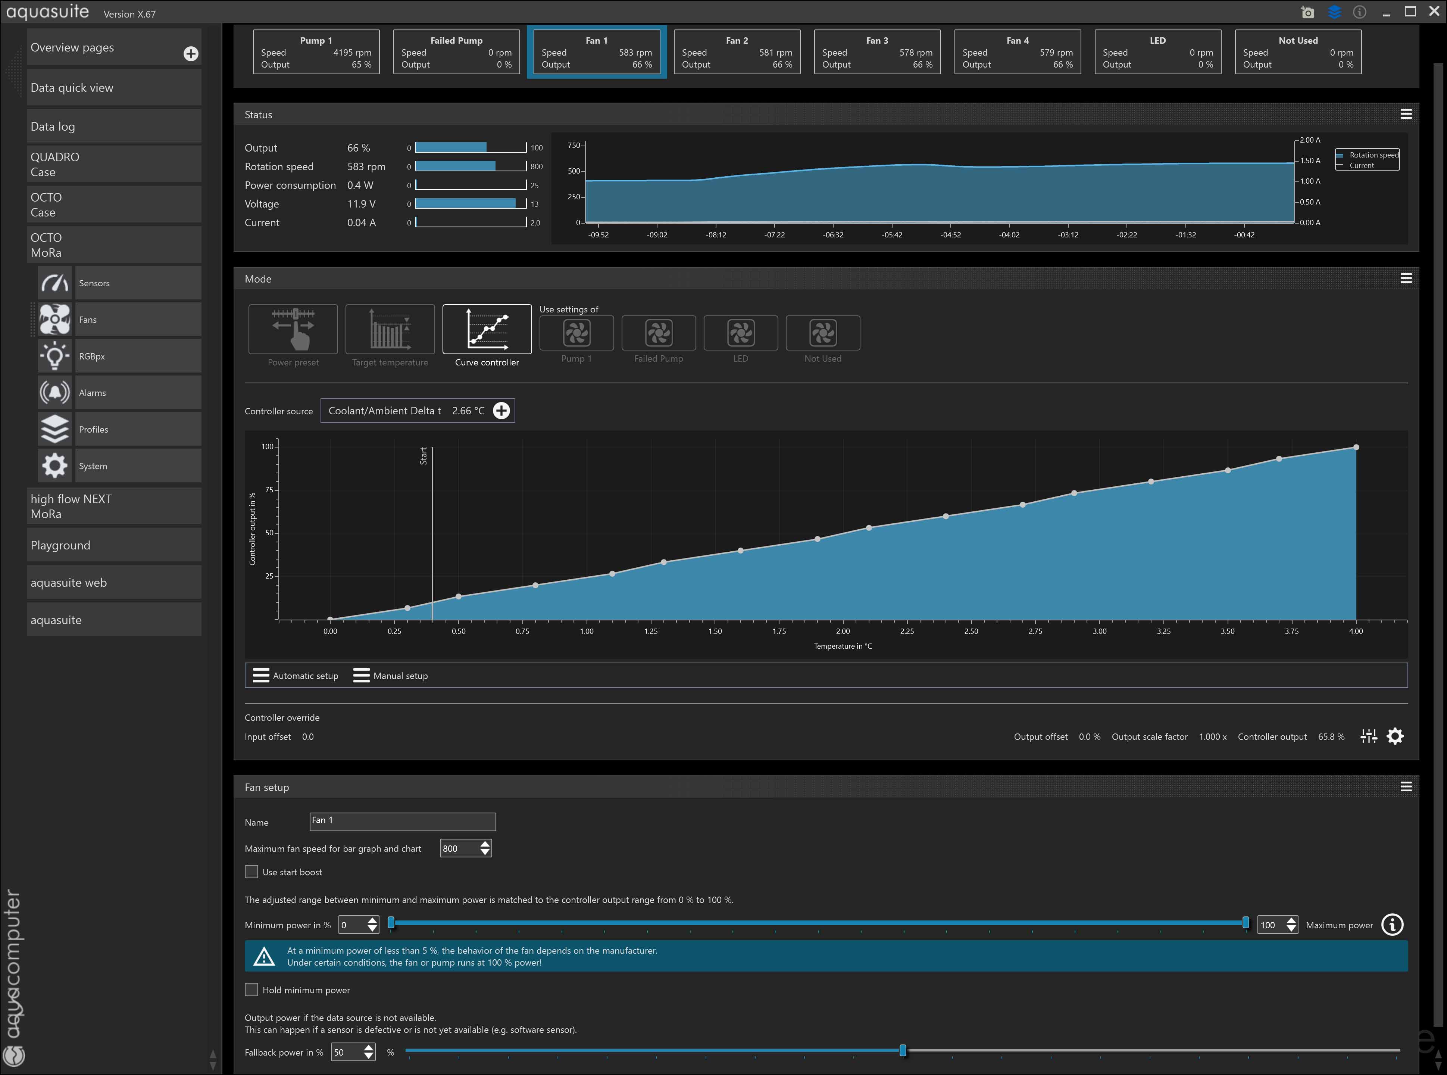The width and height of the screenshot is (1447, 1075).
Task: Select controller source plus button
Action: point(501,411)
